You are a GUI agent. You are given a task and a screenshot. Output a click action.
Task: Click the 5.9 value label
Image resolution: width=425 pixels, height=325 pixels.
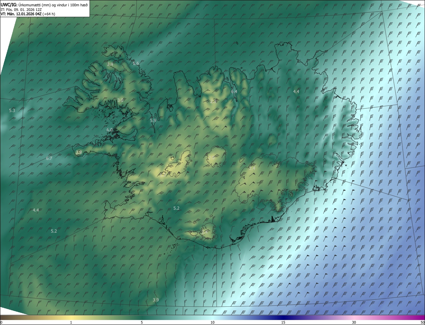153,121
